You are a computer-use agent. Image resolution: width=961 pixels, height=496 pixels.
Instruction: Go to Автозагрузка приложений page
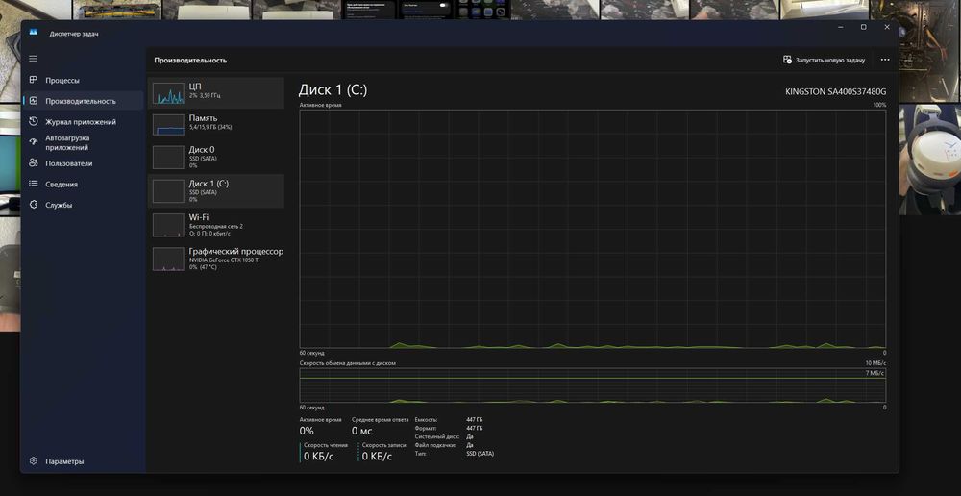coord(84,143)
